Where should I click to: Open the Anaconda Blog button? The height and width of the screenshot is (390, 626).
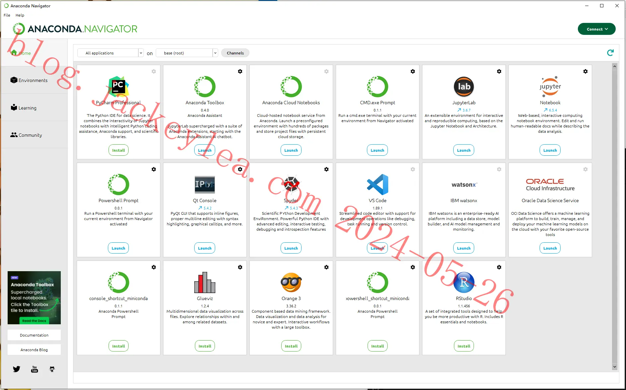(x=34, y=350)
